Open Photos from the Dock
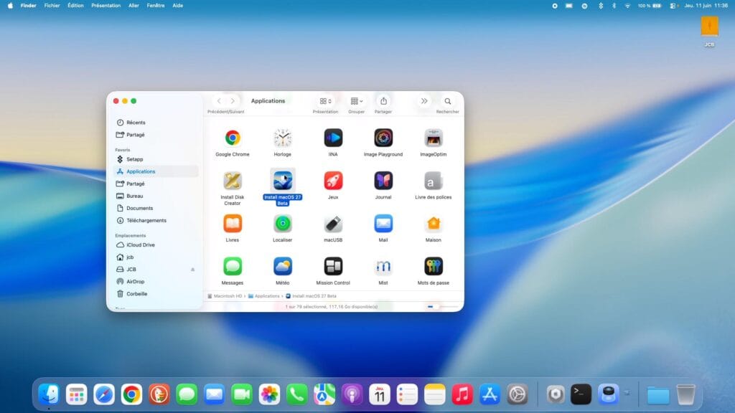Viewport: 735px width, 413px height. [270, 394]
